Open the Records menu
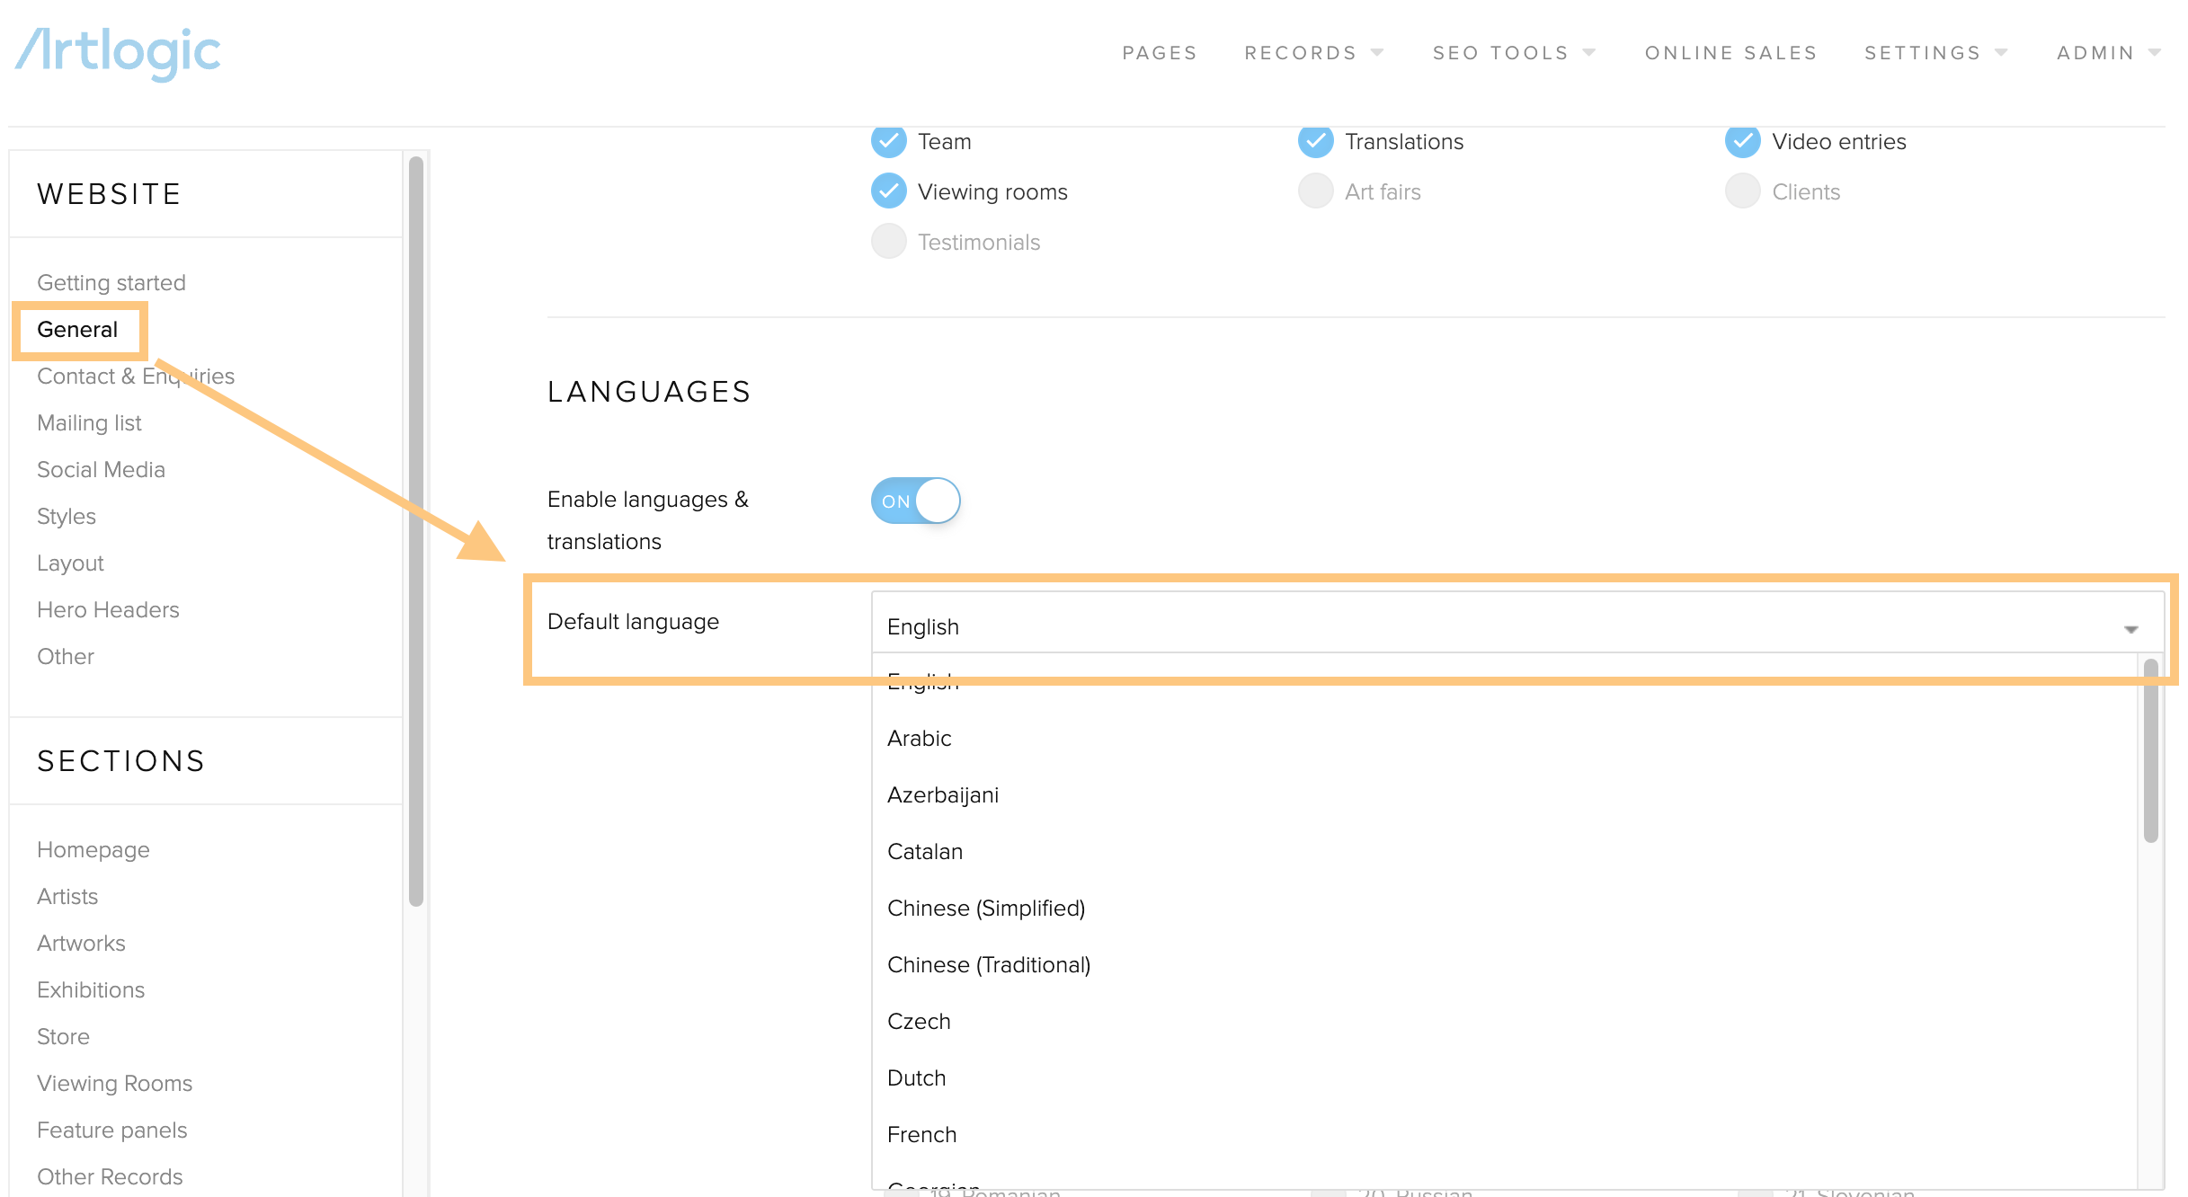Image resolution: width=2188 pixels, height=1197 pixels. (1300, 53)
